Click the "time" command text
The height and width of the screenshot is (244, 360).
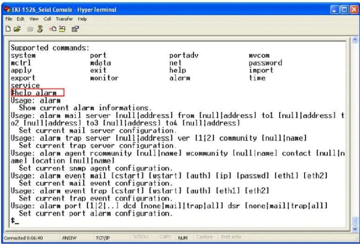click(x=257, y=78)
